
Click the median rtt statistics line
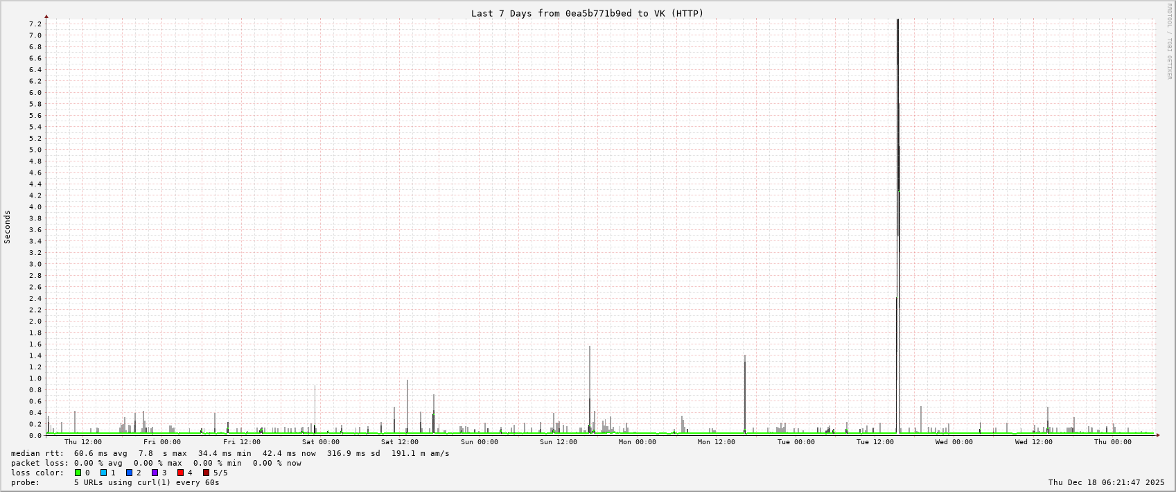229,453
